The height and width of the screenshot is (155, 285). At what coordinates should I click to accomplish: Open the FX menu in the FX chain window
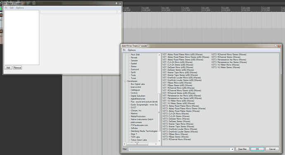[x=6, y=8]
